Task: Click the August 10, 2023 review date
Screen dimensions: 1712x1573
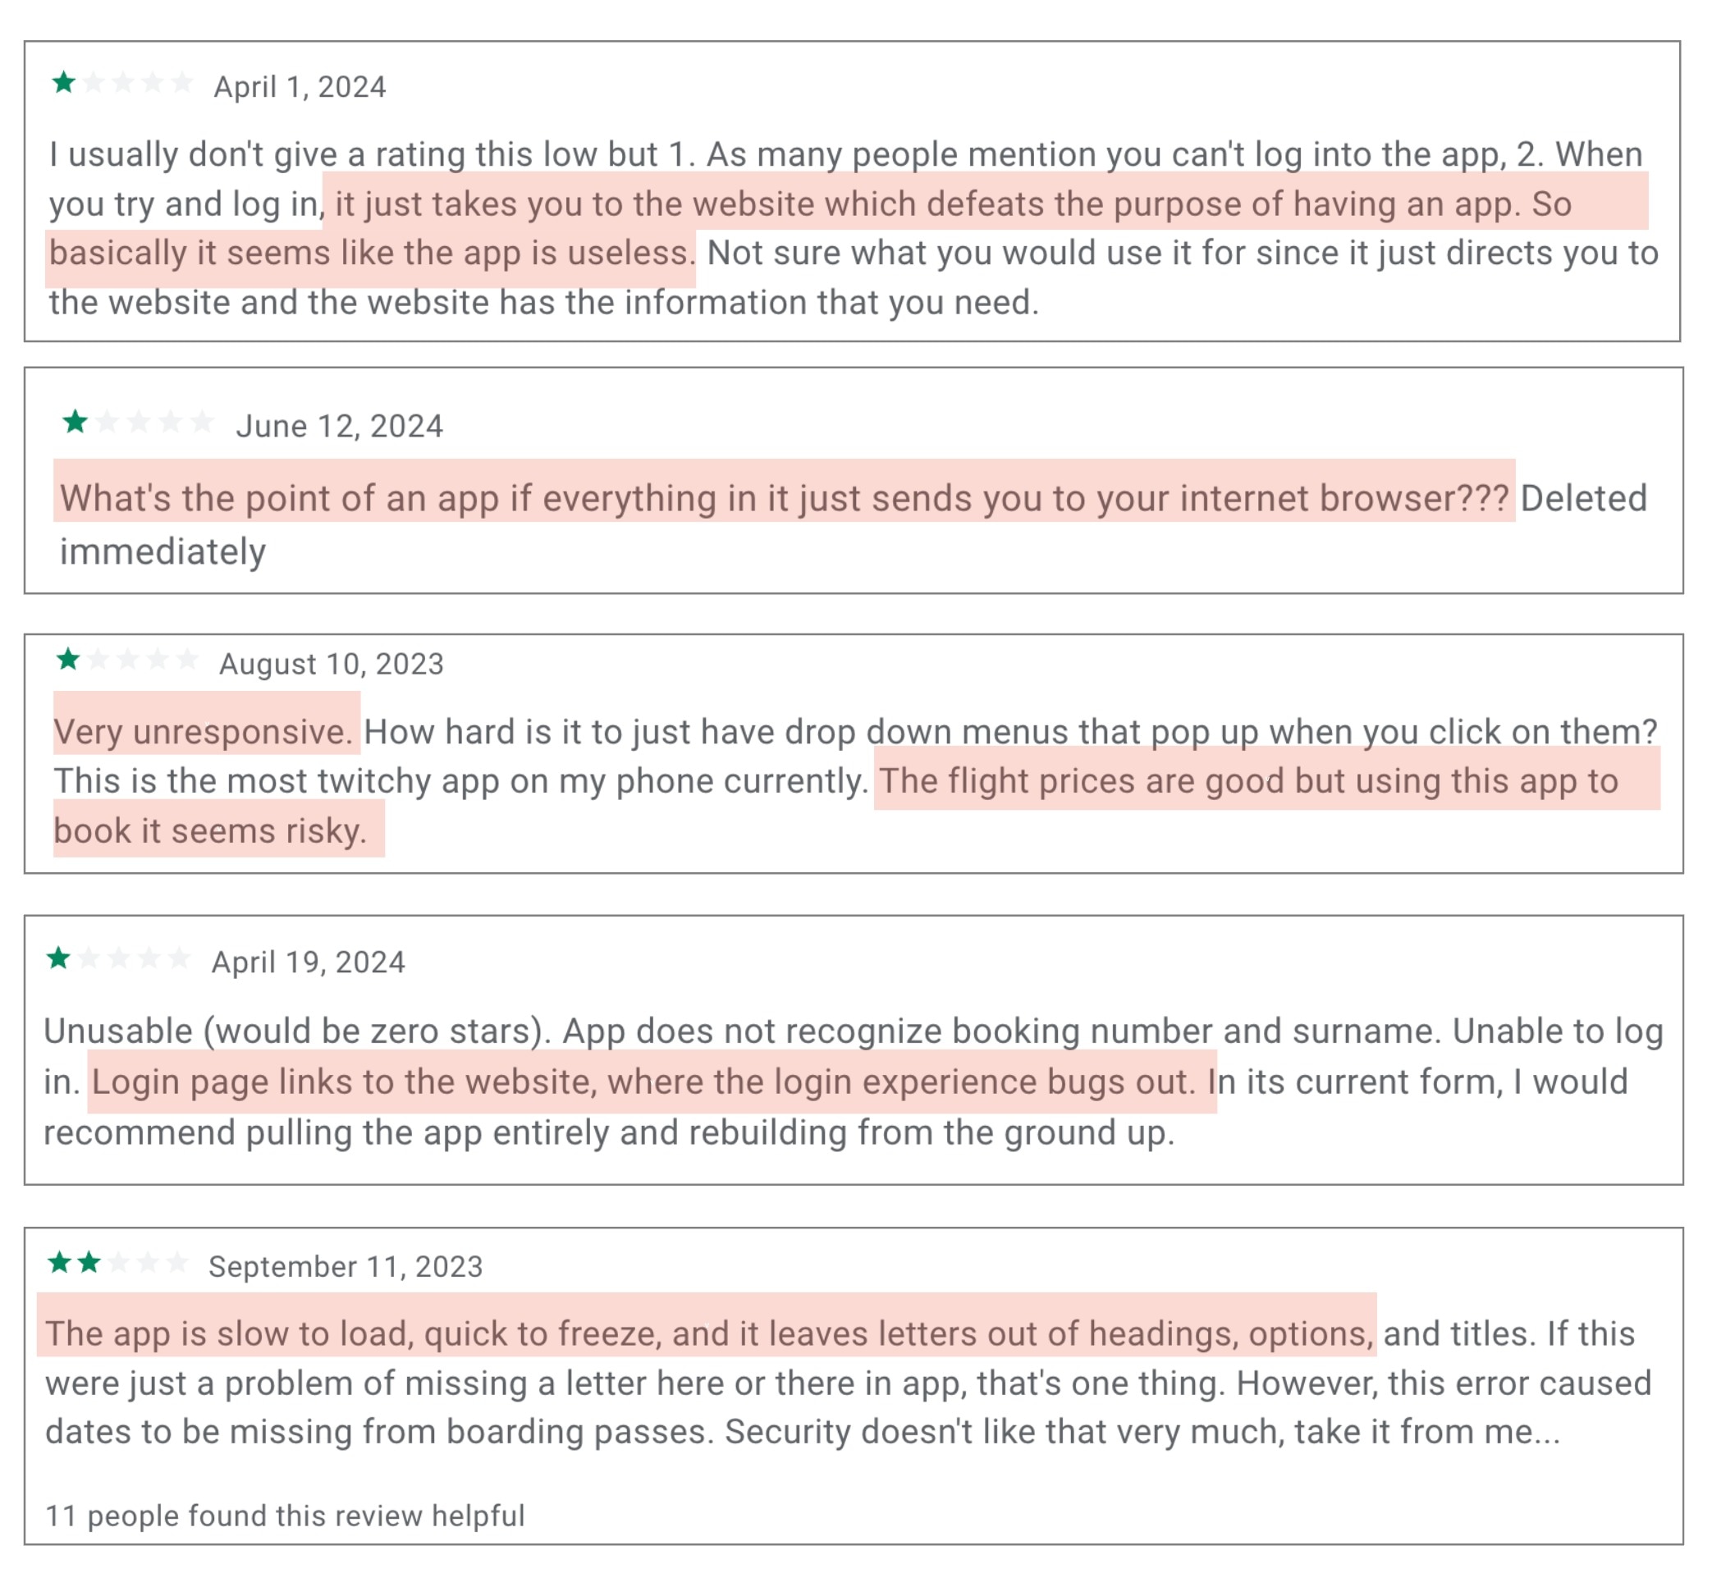Action: pos(332,664)
